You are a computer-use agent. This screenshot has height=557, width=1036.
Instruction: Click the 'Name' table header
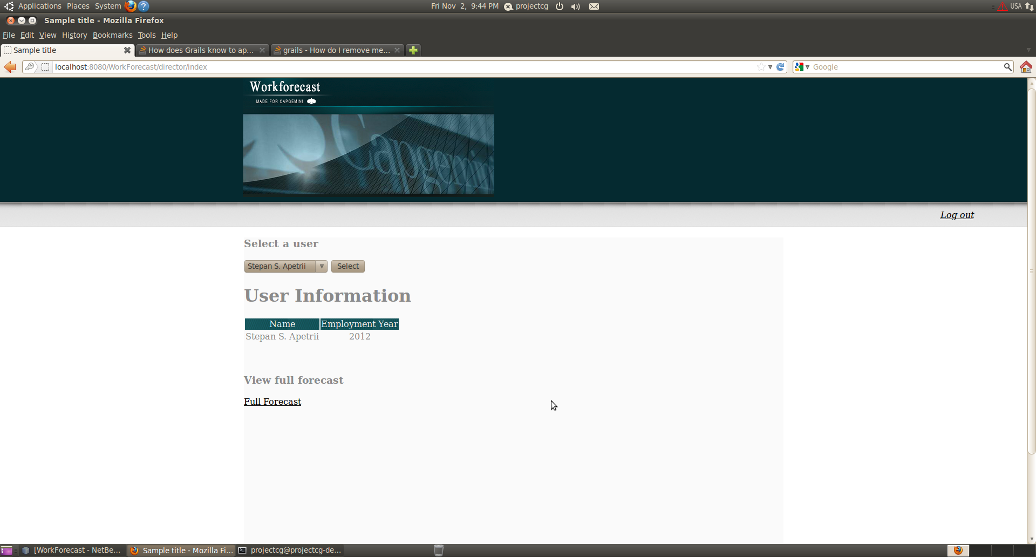[282, 324]
